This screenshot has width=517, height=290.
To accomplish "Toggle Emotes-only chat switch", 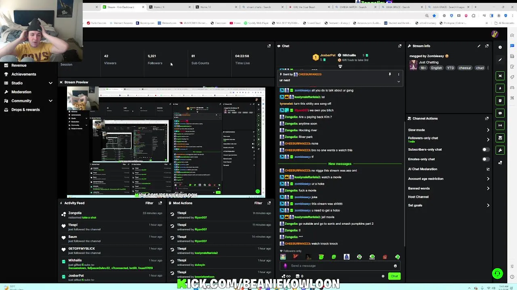I will 485,159.
